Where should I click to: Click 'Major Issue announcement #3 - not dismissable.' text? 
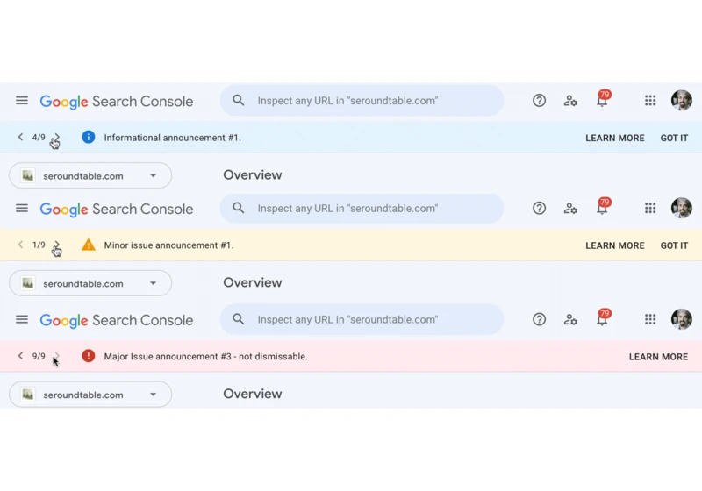205,356
